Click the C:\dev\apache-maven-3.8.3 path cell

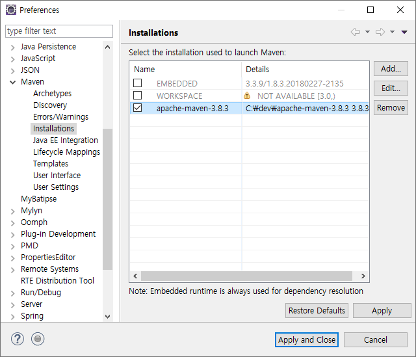307,109
